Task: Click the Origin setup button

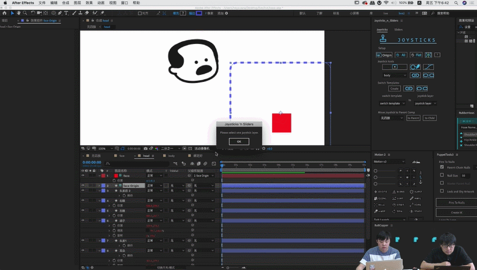Action: [x=384, y=55]
